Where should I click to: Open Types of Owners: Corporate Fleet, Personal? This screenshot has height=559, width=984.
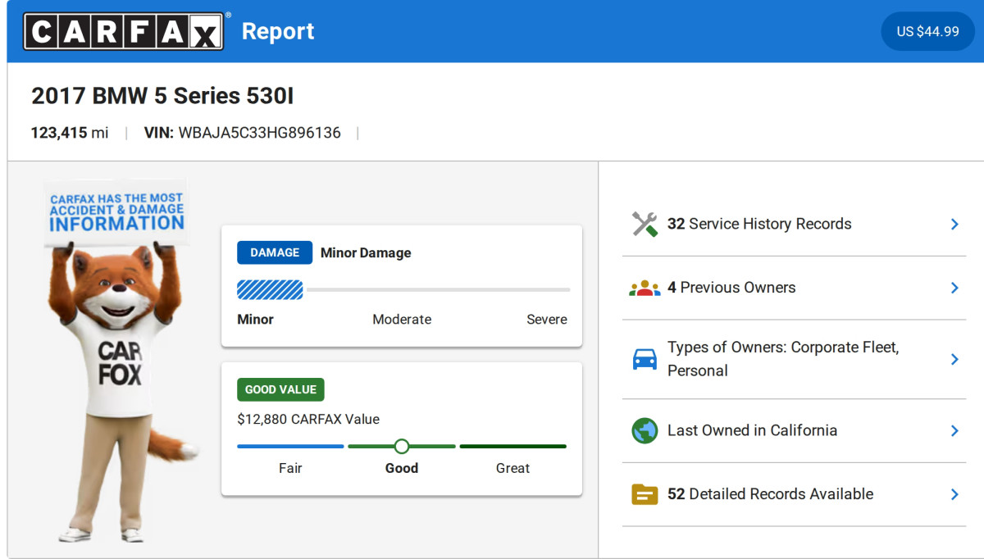point(794,359)
